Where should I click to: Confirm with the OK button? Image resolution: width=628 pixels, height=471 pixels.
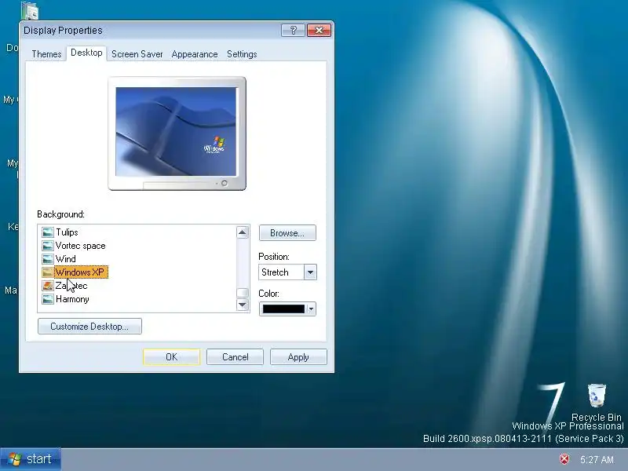(171, 357)
